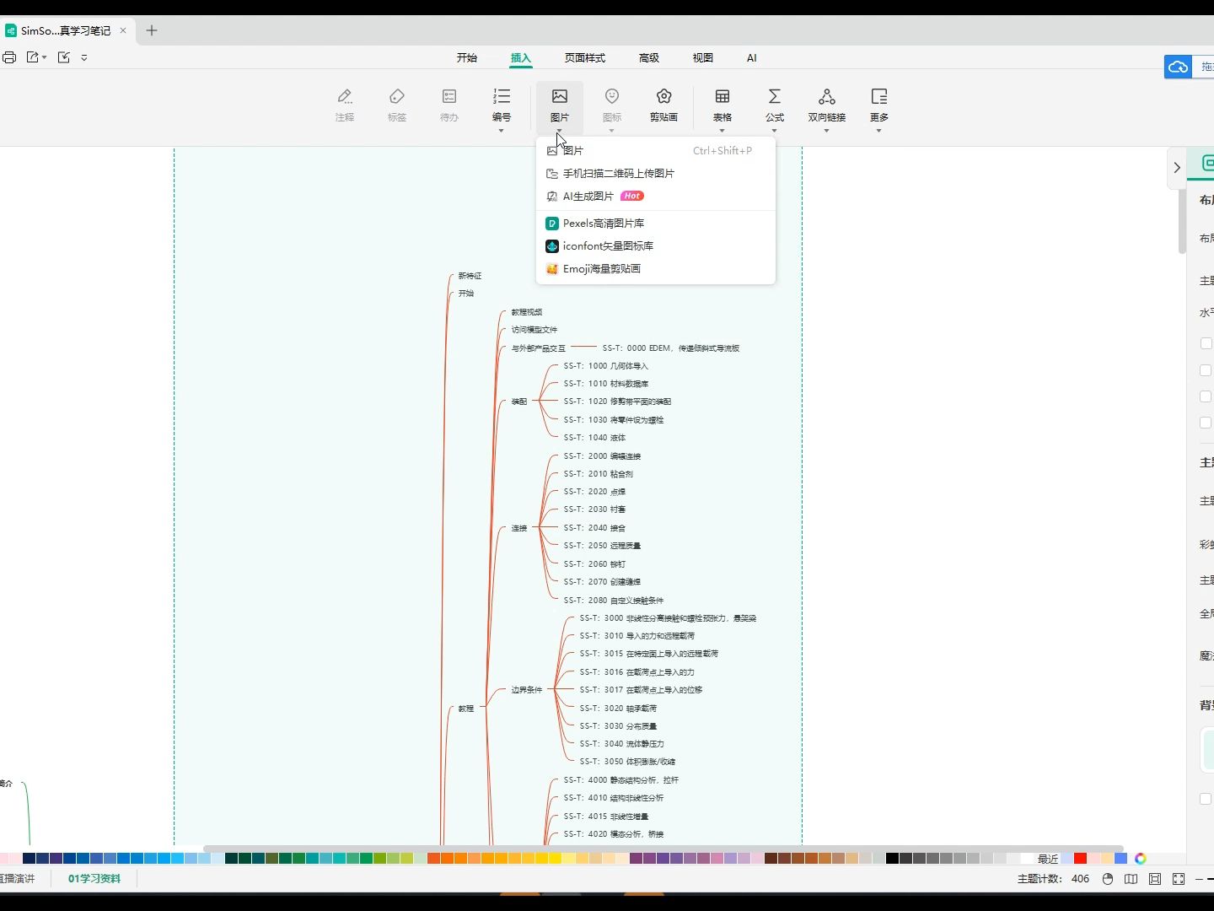This screenshot has width=1214, height=911.
Task: Select the 边界条件 branch topic
Action: tap(527, 690)
